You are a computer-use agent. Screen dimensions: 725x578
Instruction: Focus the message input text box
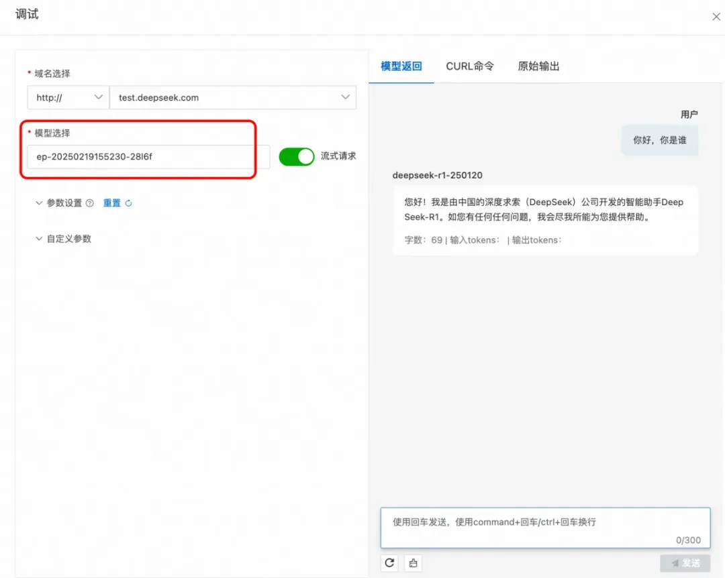545,528
